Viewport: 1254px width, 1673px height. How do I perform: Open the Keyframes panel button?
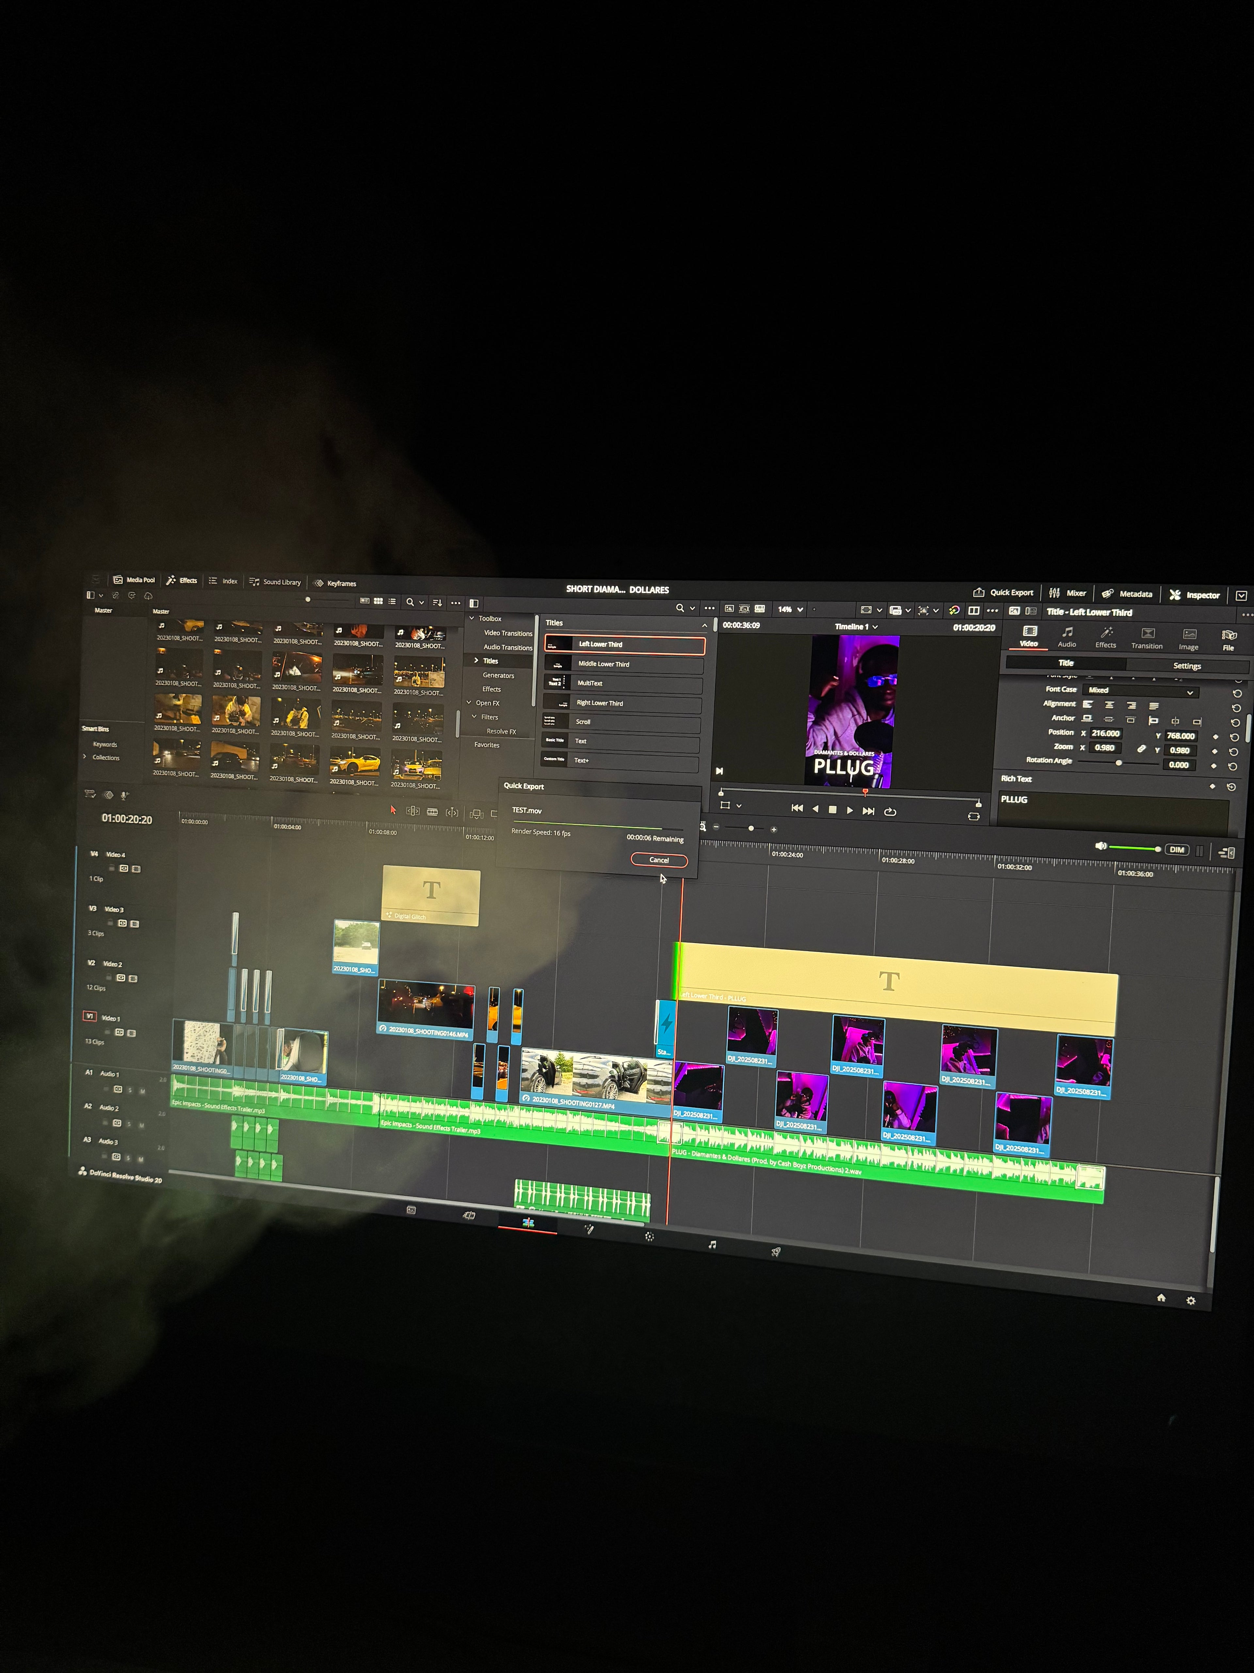coord(335,583)
